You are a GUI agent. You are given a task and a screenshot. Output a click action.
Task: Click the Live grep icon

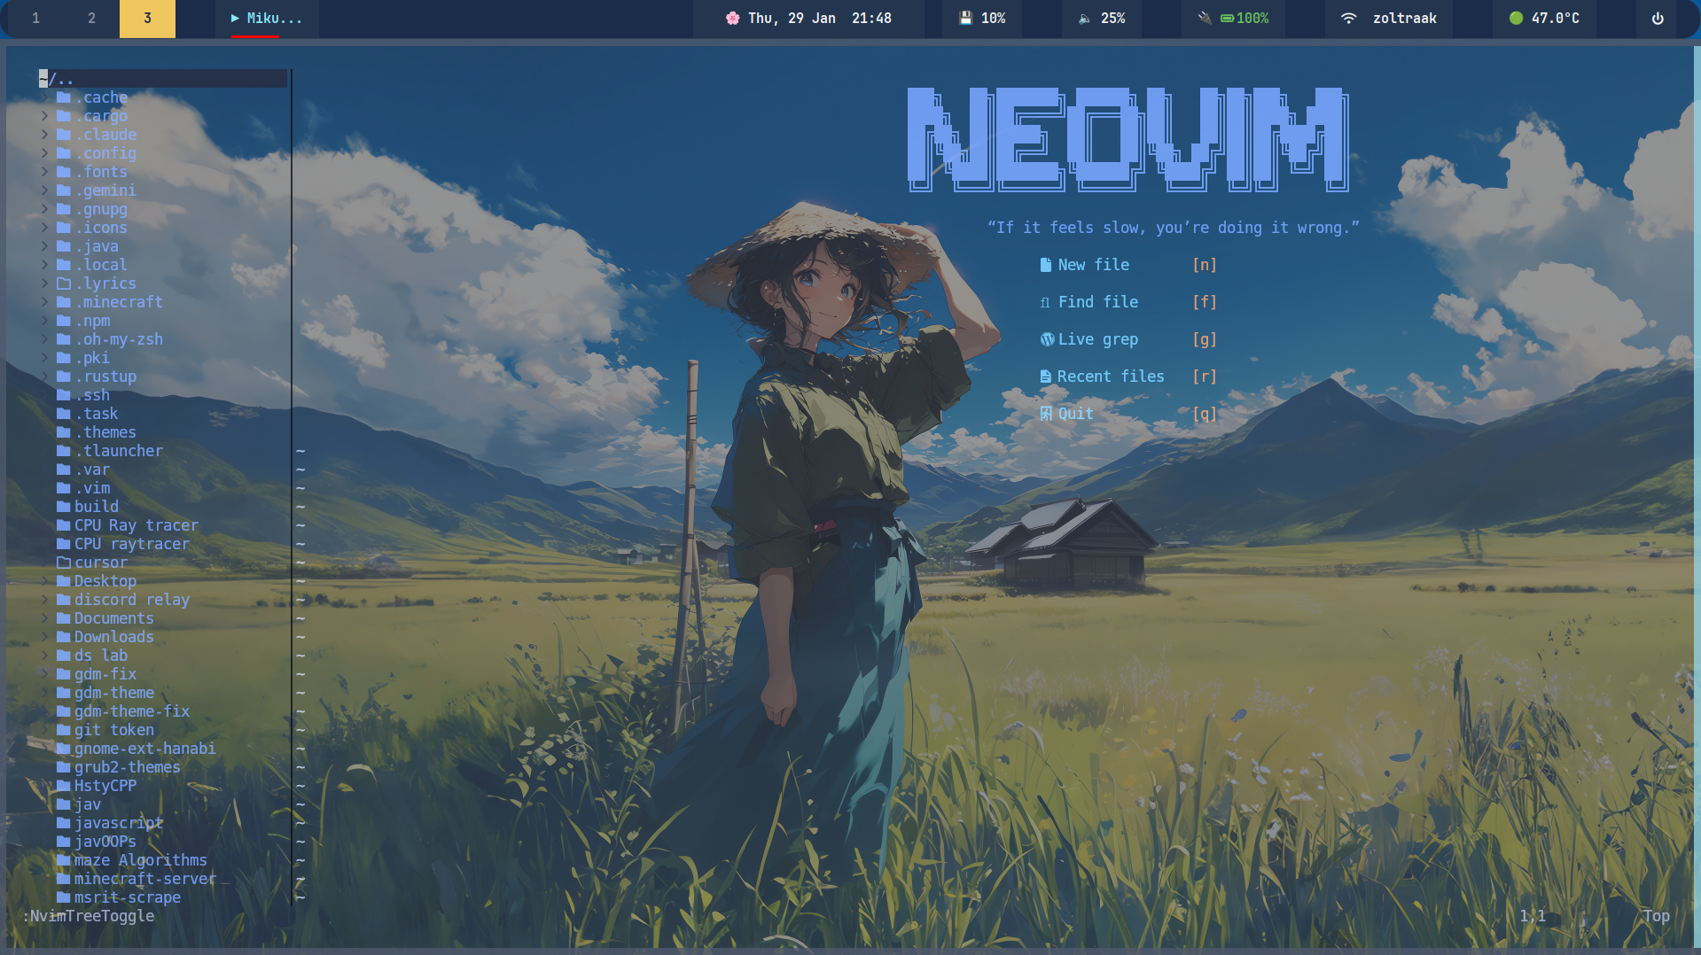coord(1047,339)
